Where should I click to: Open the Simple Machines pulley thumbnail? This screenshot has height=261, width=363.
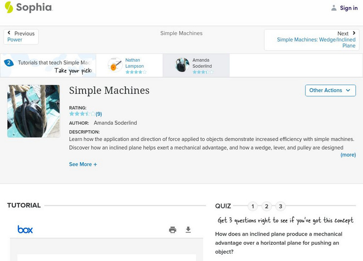point(34,111)
